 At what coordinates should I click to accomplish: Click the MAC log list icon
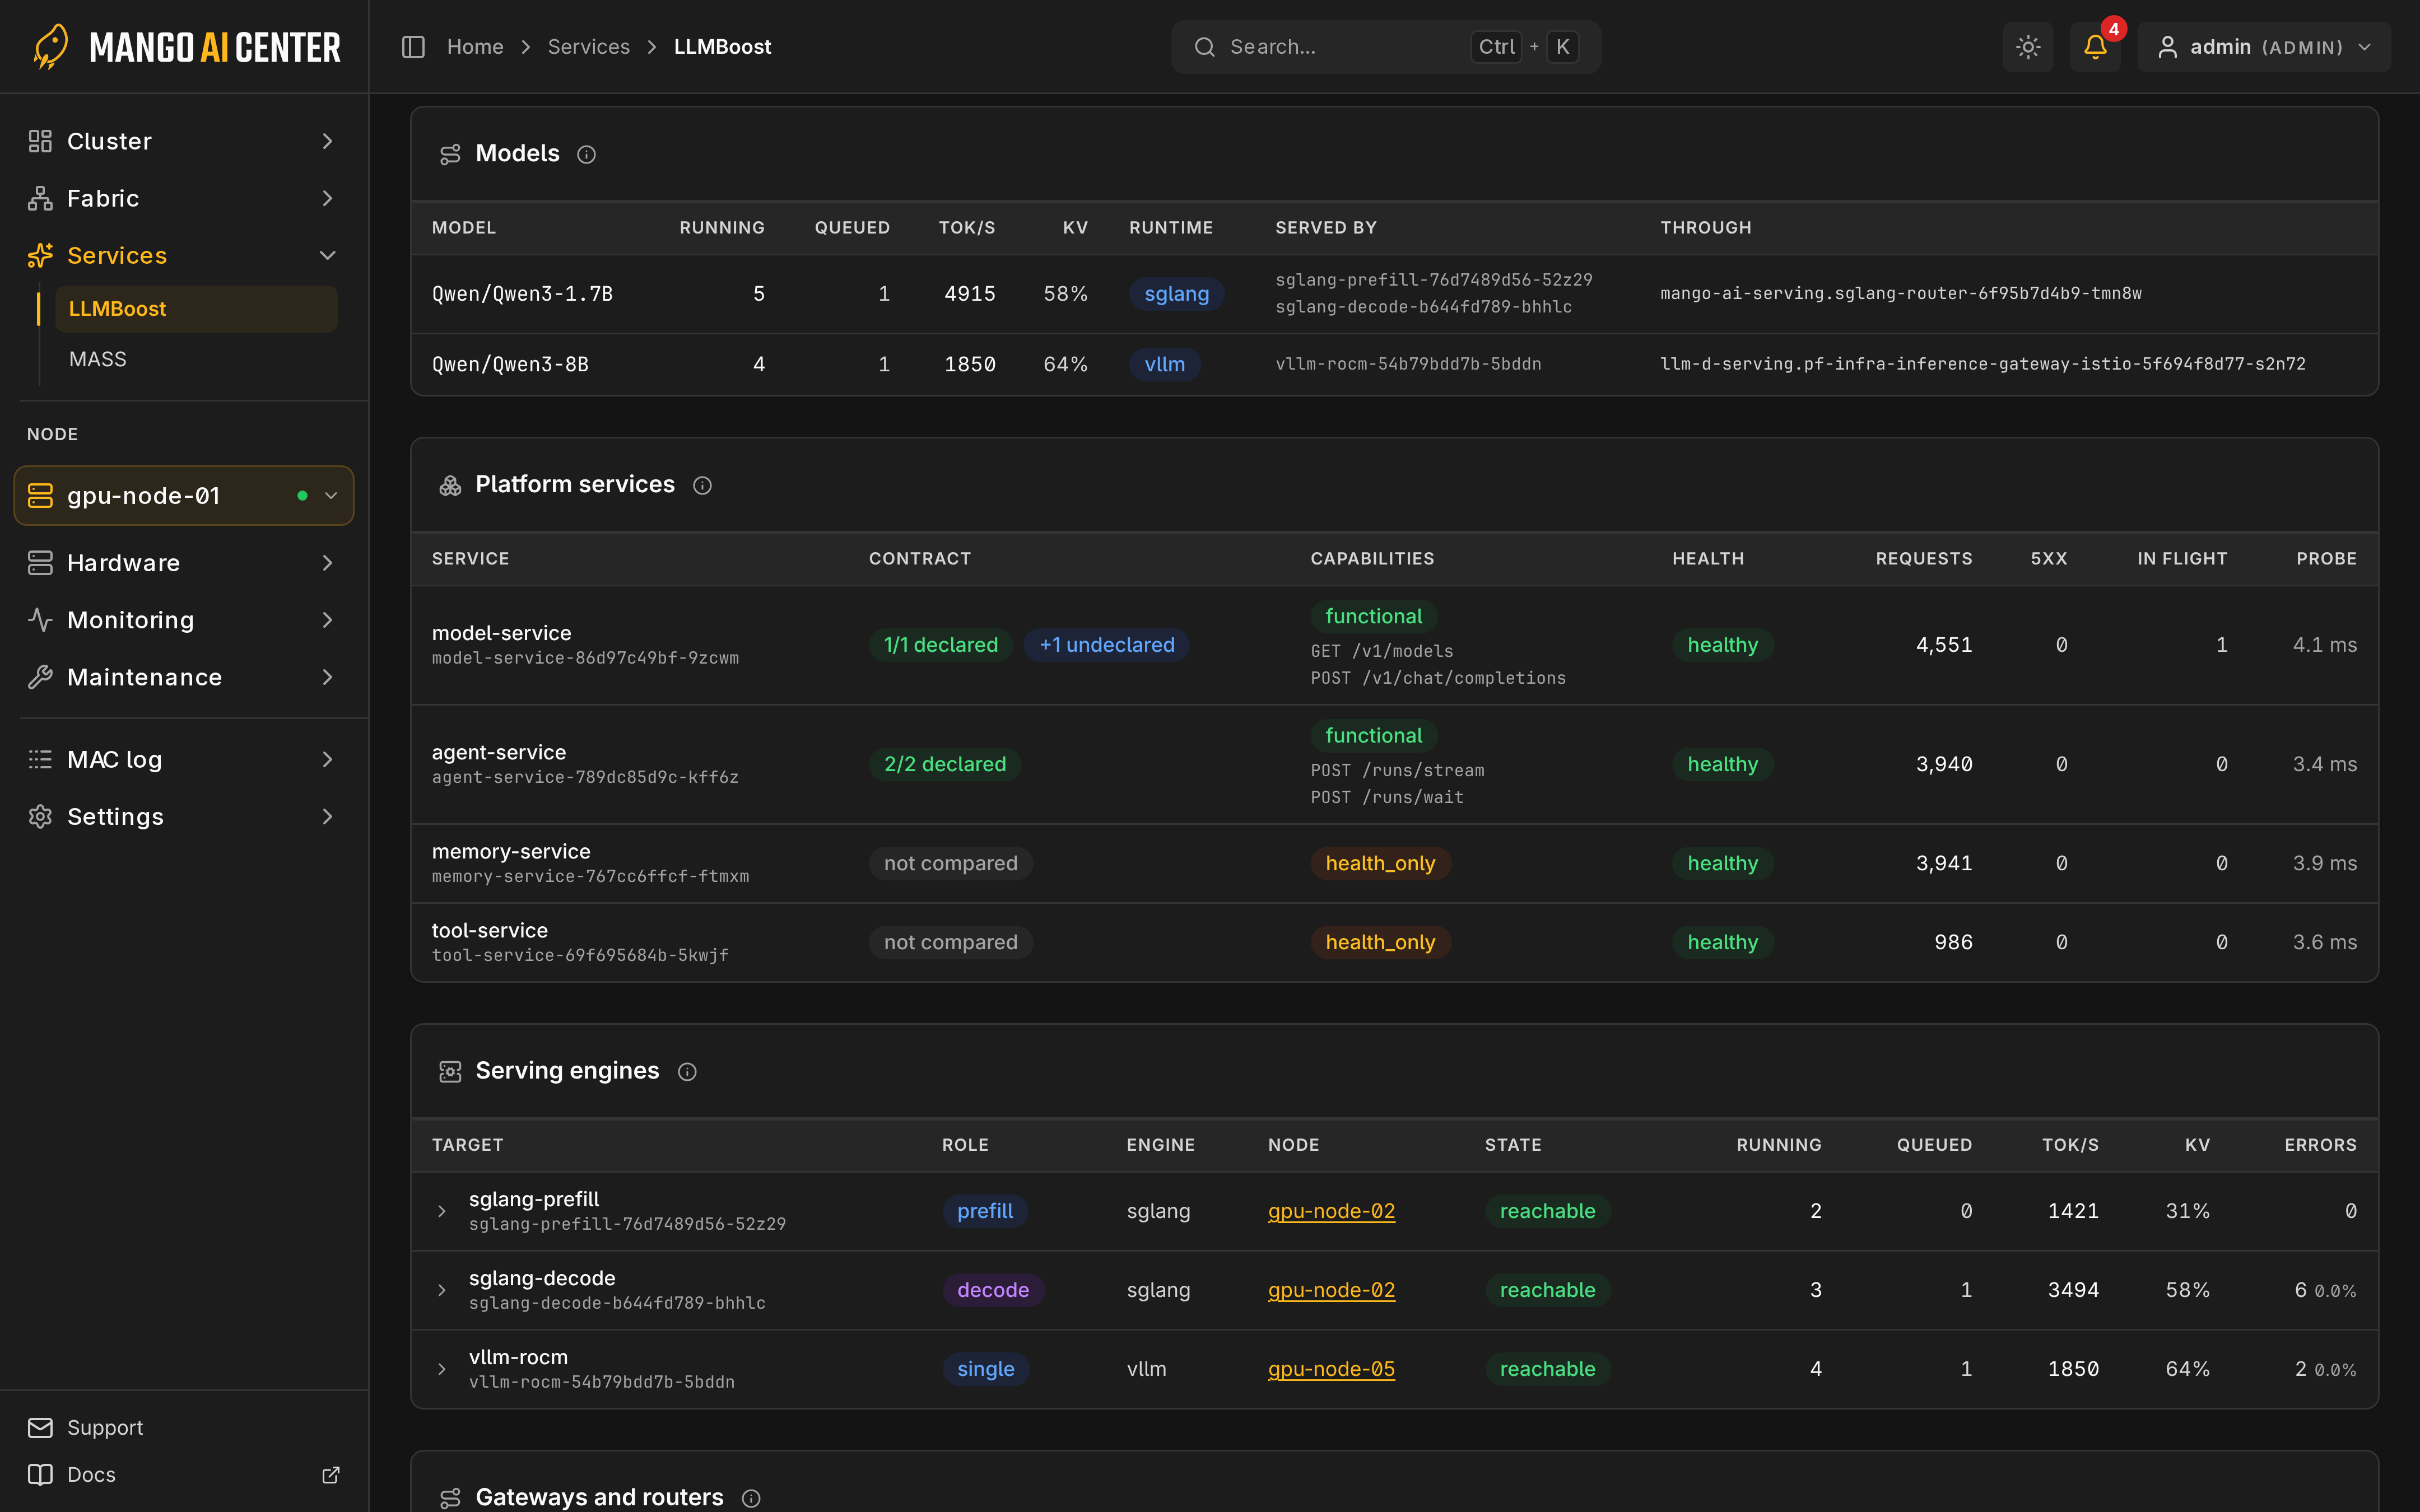pos(40,759)
